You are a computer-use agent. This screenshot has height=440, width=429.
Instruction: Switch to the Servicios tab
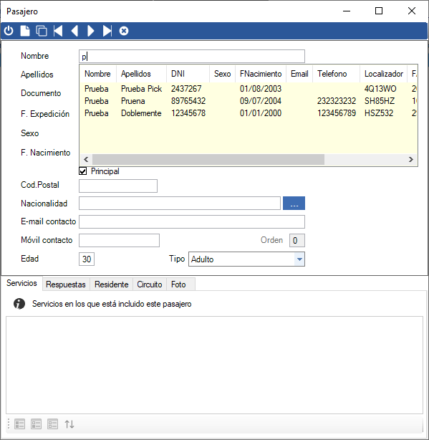(x=21, y=283)
